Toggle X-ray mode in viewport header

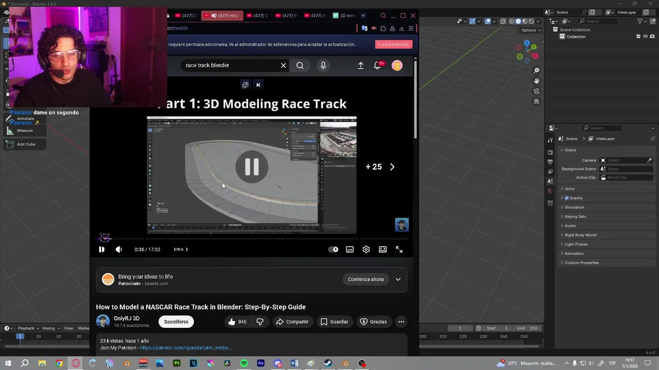(502, 21)
